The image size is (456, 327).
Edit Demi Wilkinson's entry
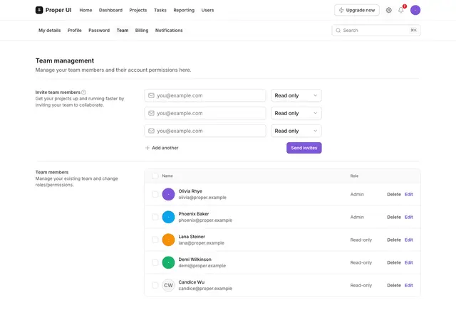[x=408, y=262]
